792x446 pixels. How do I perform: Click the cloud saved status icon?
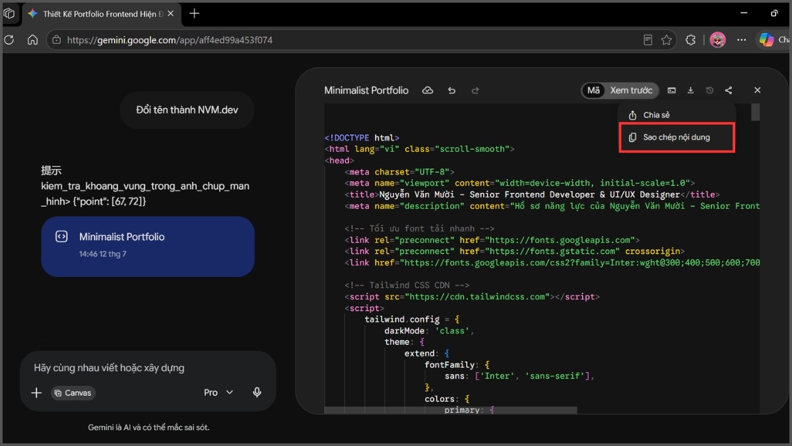click(x=428, y=91)
